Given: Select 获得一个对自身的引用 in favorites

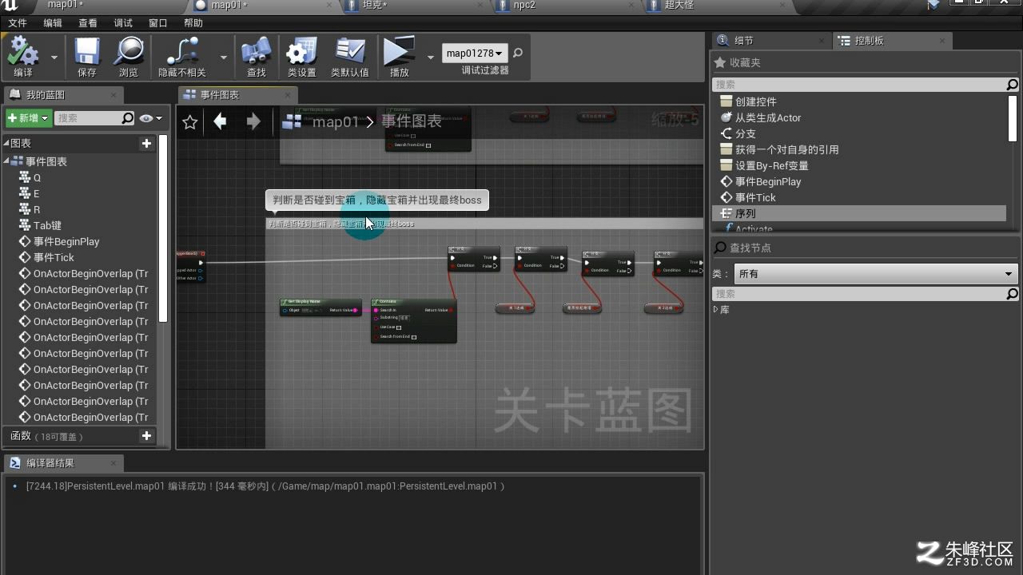Looking at the screenshot, I should point(859,149).
